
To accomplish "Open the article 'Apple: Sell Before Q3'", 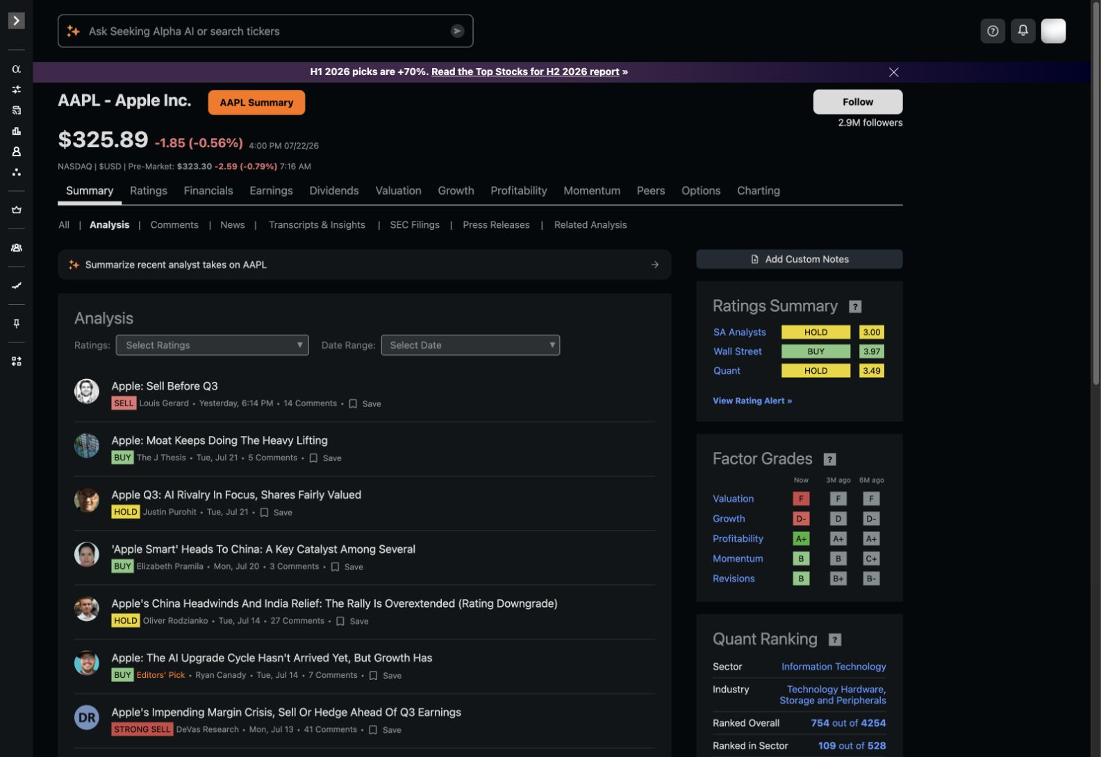I will click(x=165, y=386).
